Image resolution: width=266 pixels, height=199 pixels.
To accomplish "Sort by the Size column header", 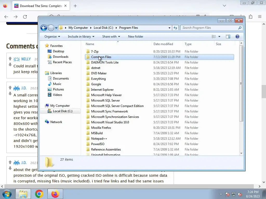I will pyautogui.click(x=218, y=44).
